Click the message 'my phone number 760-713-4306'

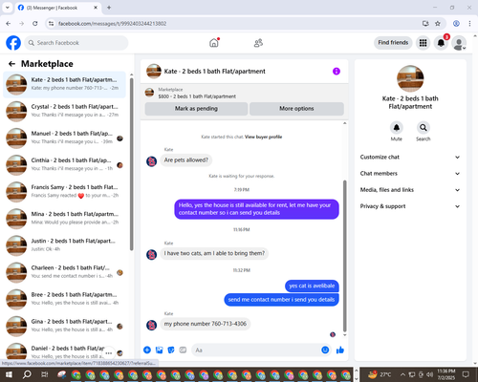point(206,324)
